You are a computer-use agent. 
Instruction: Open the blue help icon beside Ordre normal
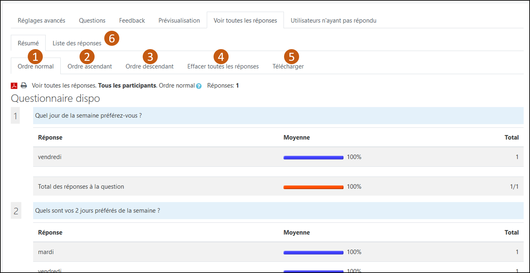pos(199,86)
